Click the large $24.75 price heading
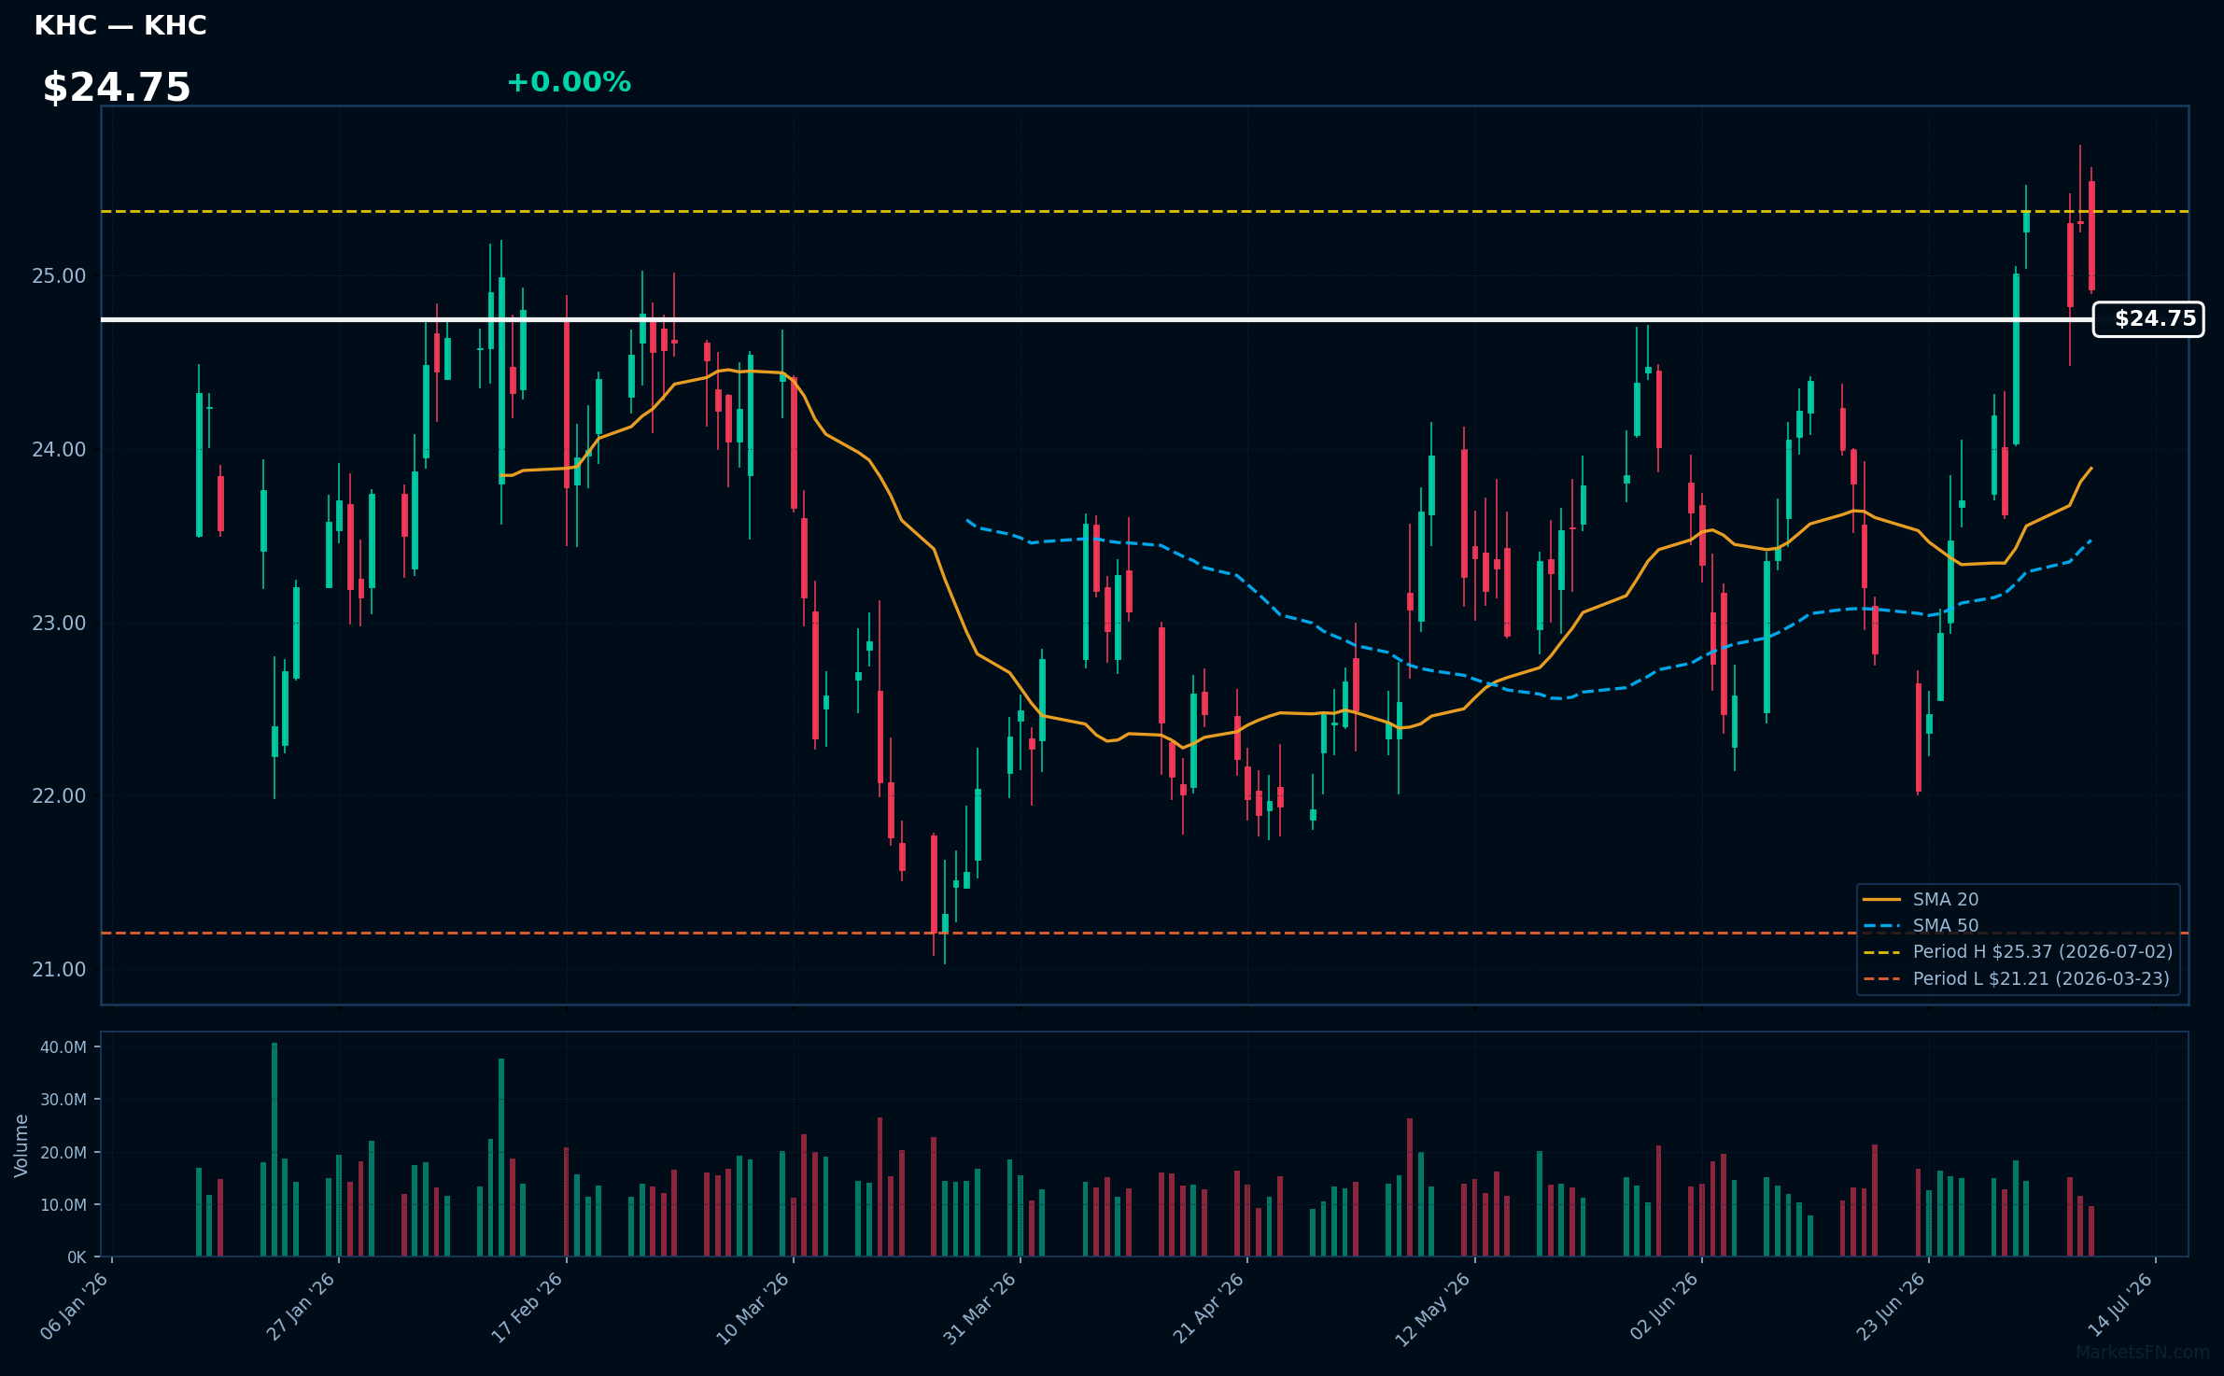The width and height of the screenshot is (2224, 1376). coord(117,88)
